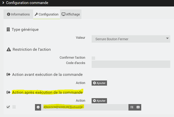This screenshot has height=117, width=174.
Task: Click the Action avant exécution de la commande heading
Action: point(47,74)
